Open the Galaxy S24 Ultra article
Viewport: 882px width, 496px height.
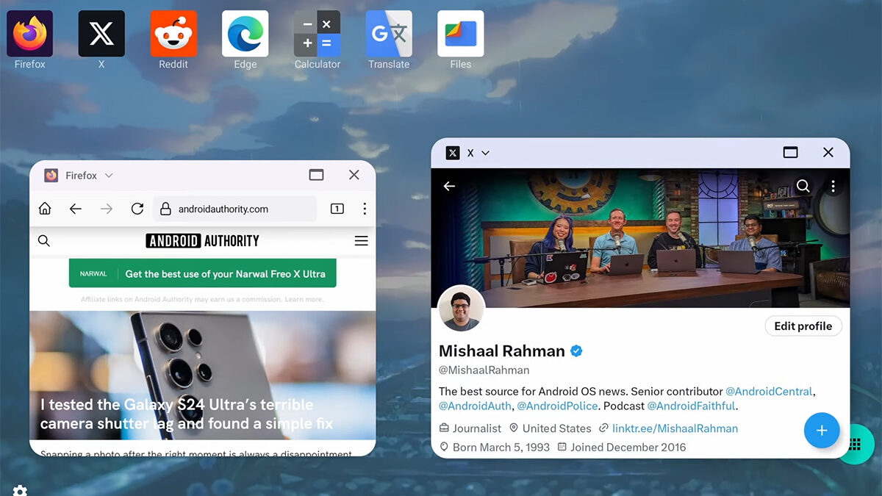tap(202, 375)
